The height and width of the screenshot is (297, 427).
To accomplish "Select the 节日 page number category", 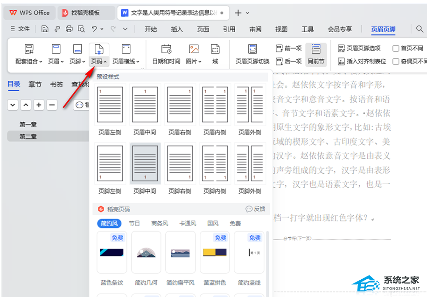I will 134,223.
